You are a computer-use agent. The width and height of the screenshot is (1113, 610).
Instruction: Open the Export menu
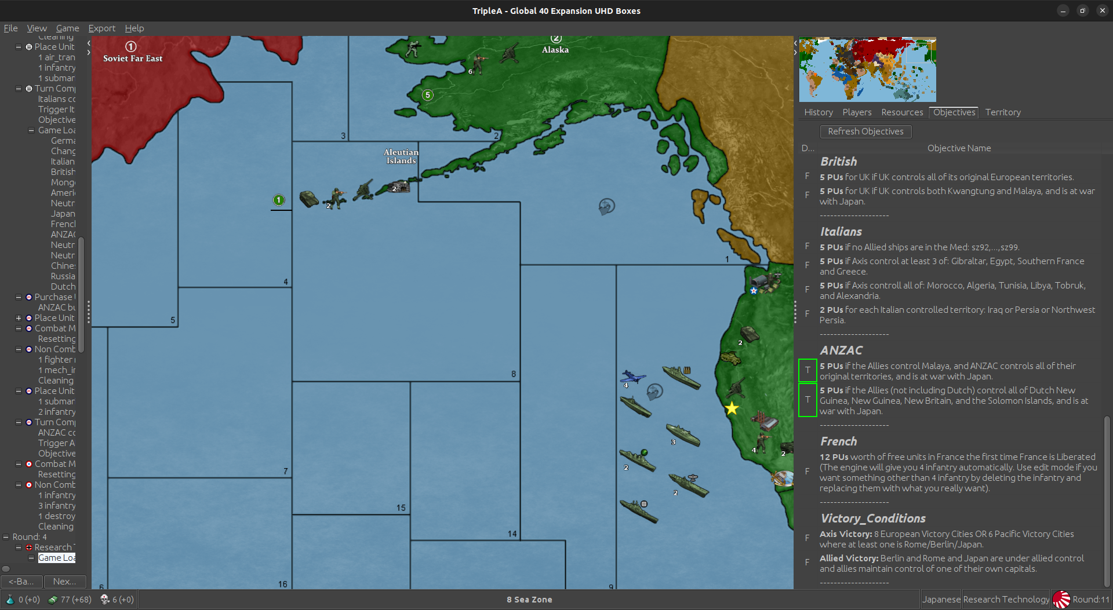[x=101, y=28]
